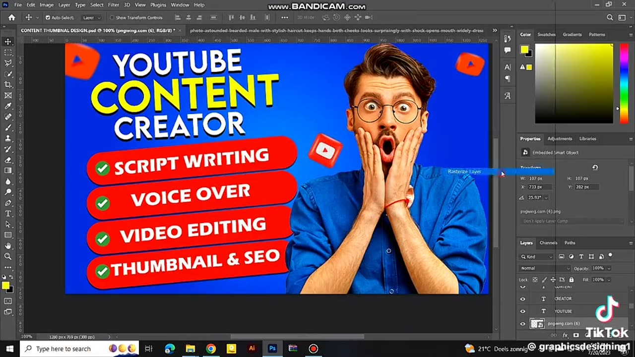This screenshot has width=635, height=357.
Task: Switch to the Swatches tab
Action: click(x=547, y=35)
